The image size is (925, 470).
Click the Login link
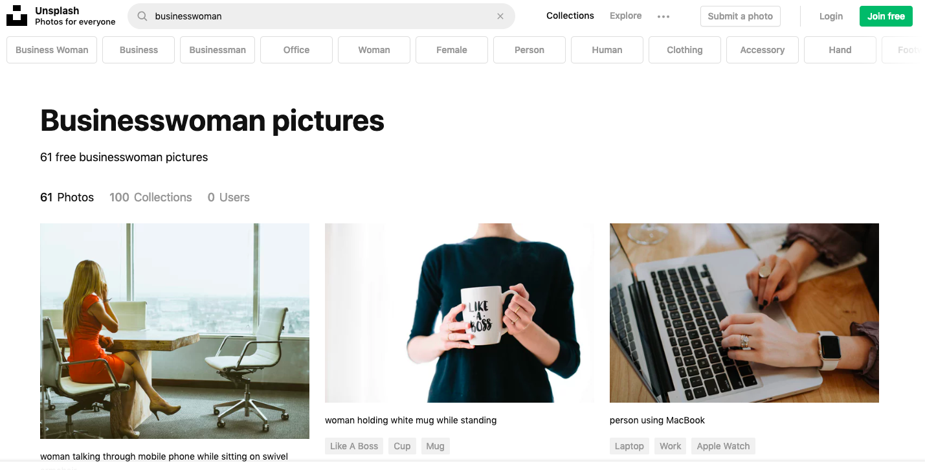[x=831, y=16]
